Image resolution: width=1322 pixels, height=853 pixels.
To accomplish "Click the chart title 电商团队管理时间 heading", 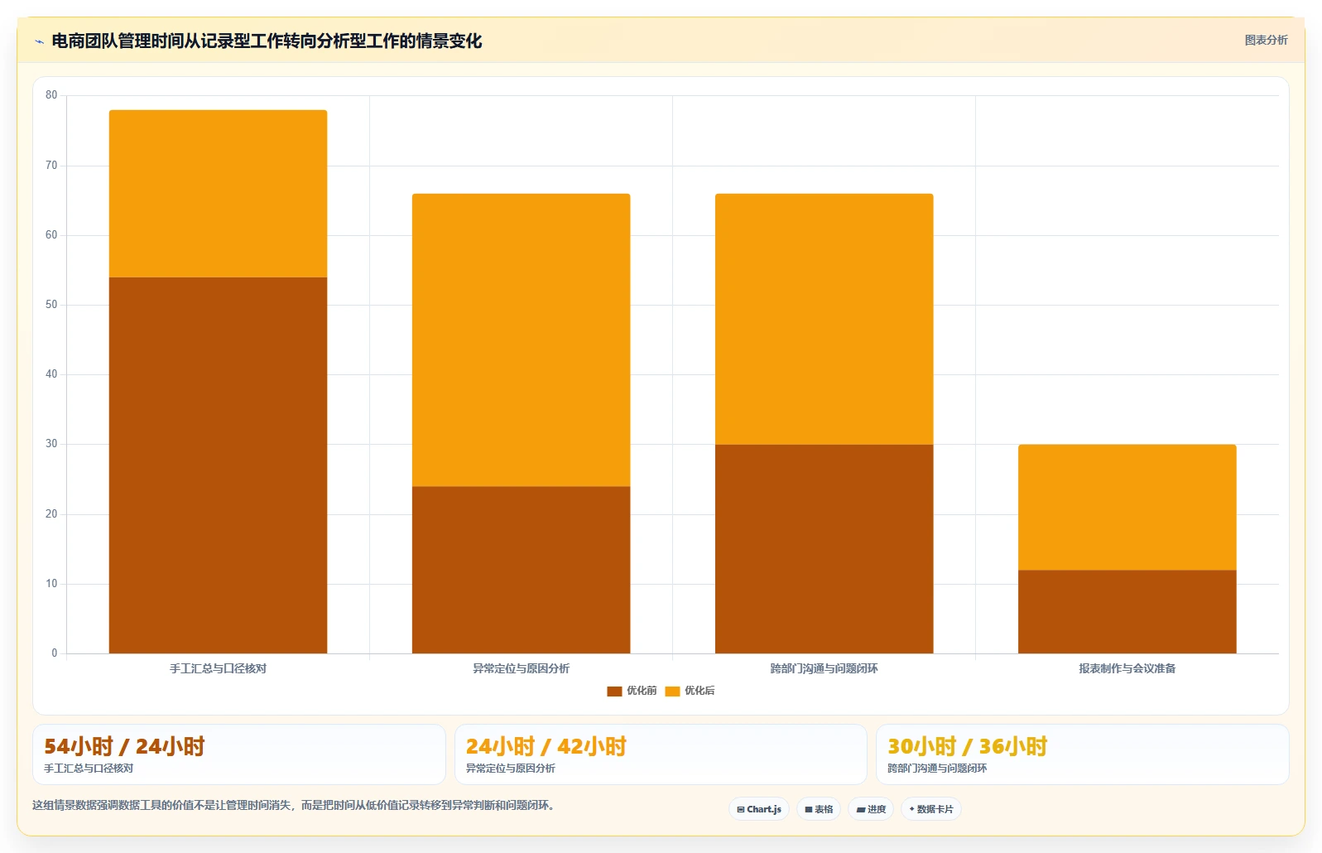I will (x=267, y=41).
